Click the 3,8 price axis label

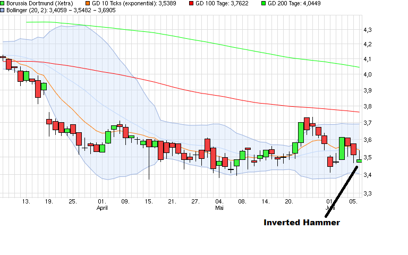pyautogui.click(x=368, y=107)
